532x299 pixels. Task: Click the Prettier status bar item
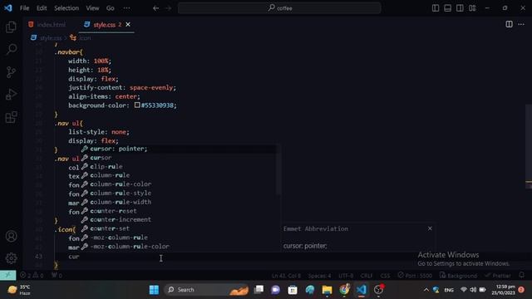(498, 275)
